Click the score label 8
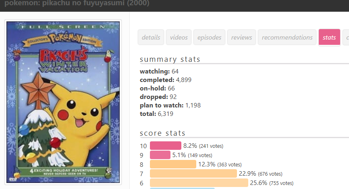The width and height of the screenshot is (349, 189). pyautogui.click(x=141, y=165)
